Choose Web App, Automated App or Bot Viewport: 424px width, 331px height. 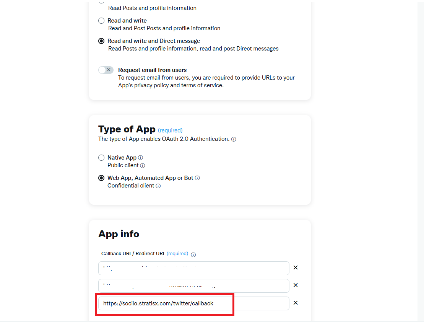pyautogui.click(x=101, y=178)
